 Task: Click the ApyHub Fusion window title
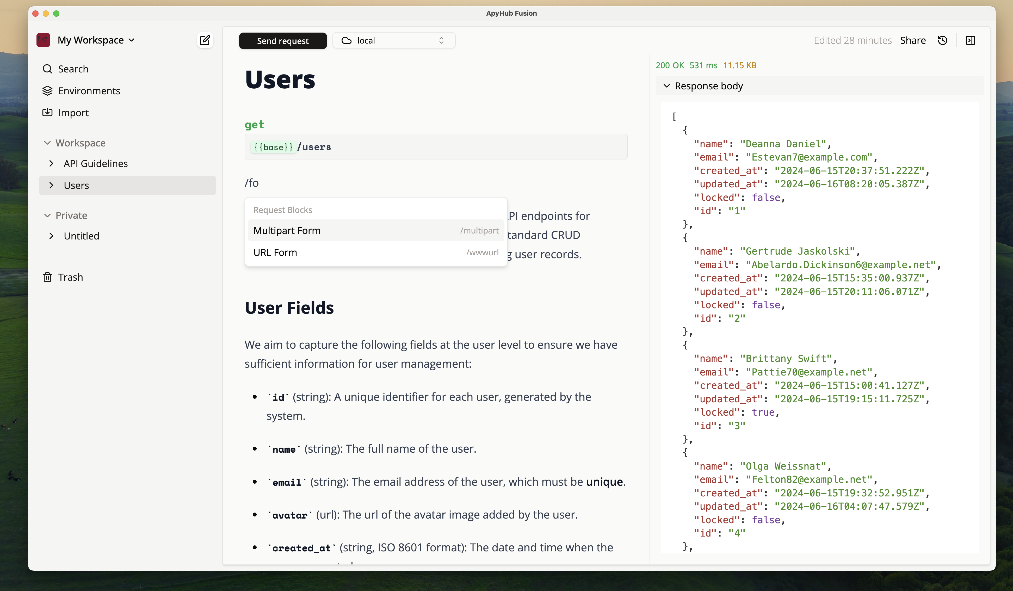[x=511, y=13]
